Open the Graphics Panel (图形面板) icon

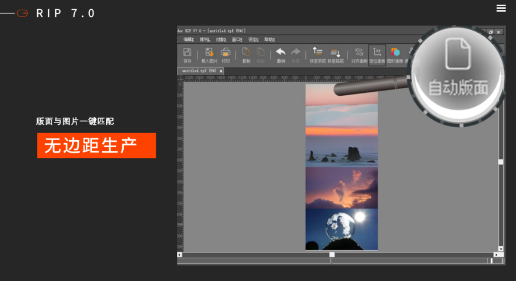click(395, 54)
